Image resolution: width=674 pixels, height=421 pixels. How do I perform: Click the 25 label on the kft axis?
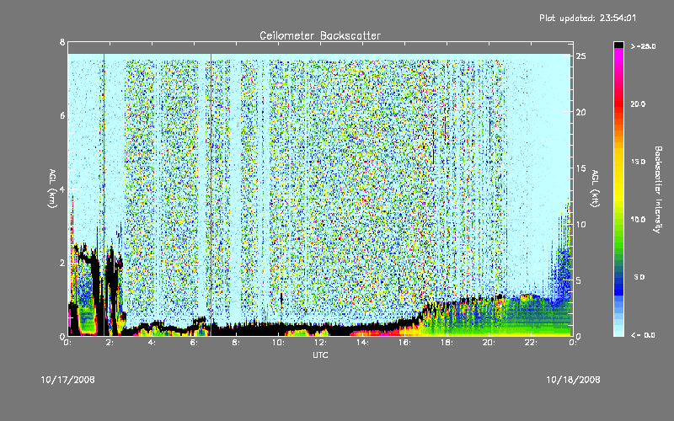point(580,56)
